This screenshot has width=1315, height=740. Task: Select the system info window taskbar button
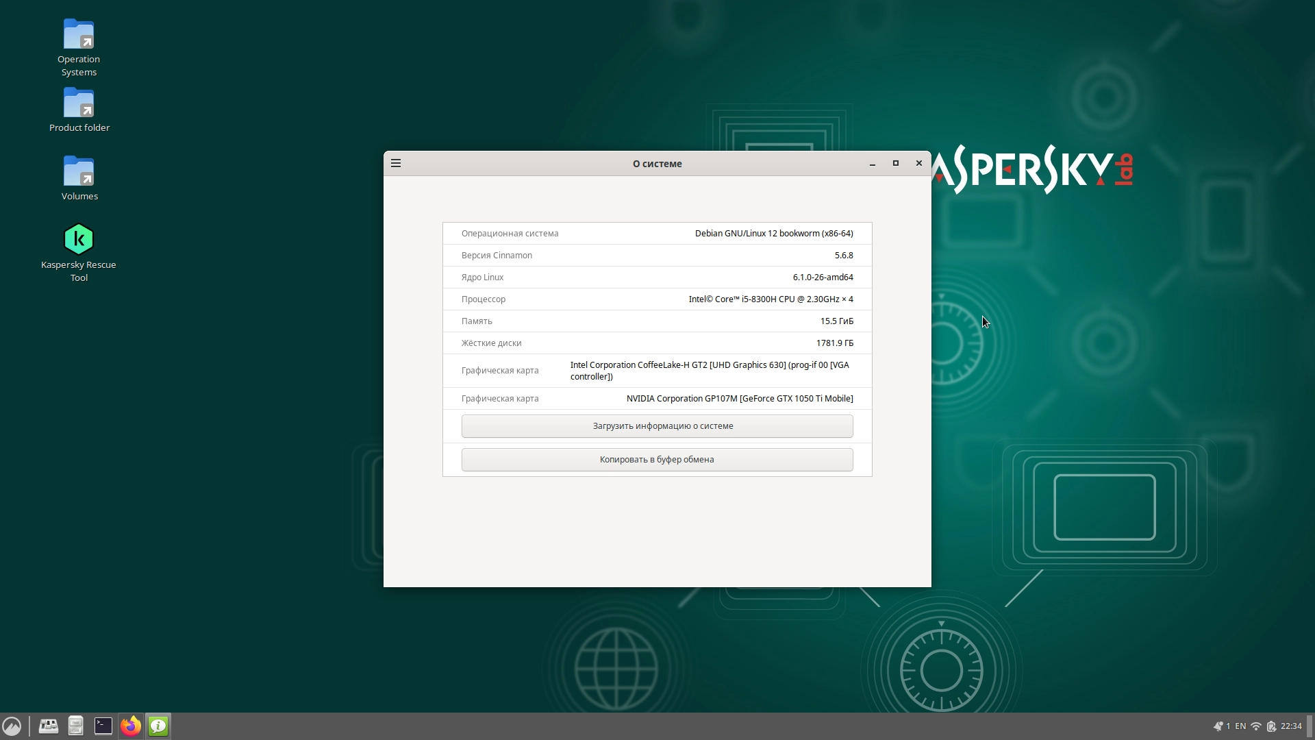click(158, 726)
